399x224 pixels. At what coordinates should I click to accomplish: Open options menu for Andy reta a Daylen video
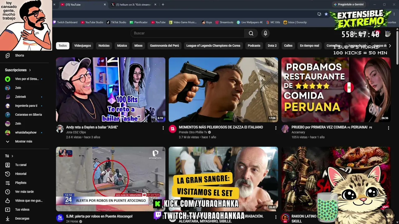(x=163, y=128)
